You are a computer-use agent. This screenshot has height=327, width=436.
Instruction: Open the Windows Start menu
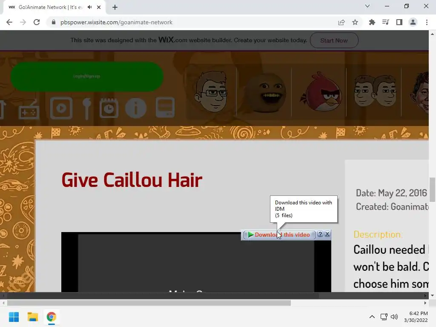coord(14,317)
